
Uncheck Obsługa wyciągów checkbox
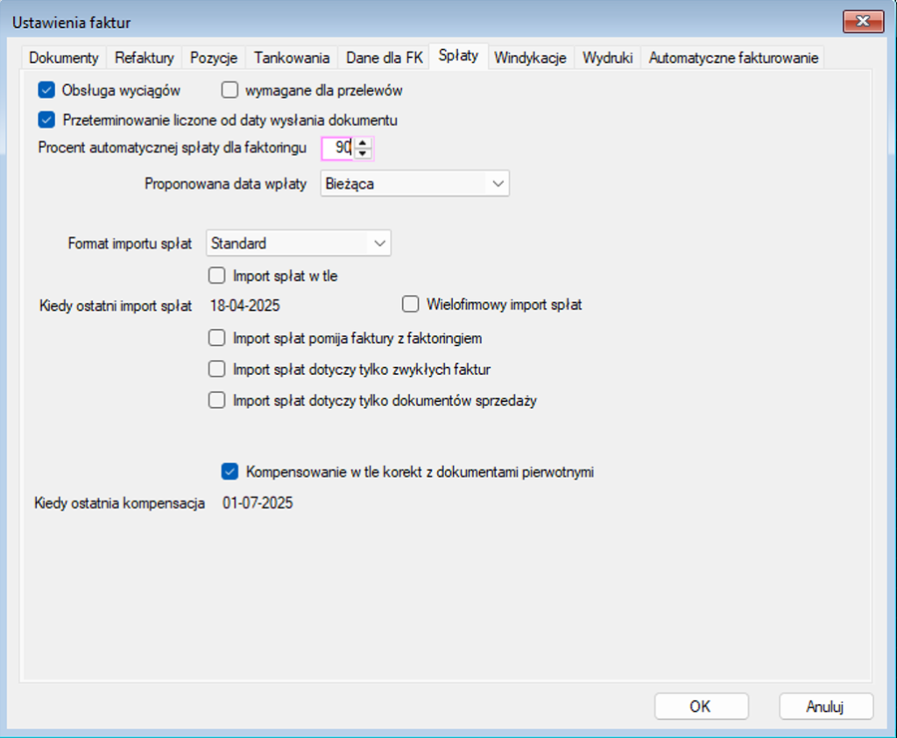pos(46,90)
